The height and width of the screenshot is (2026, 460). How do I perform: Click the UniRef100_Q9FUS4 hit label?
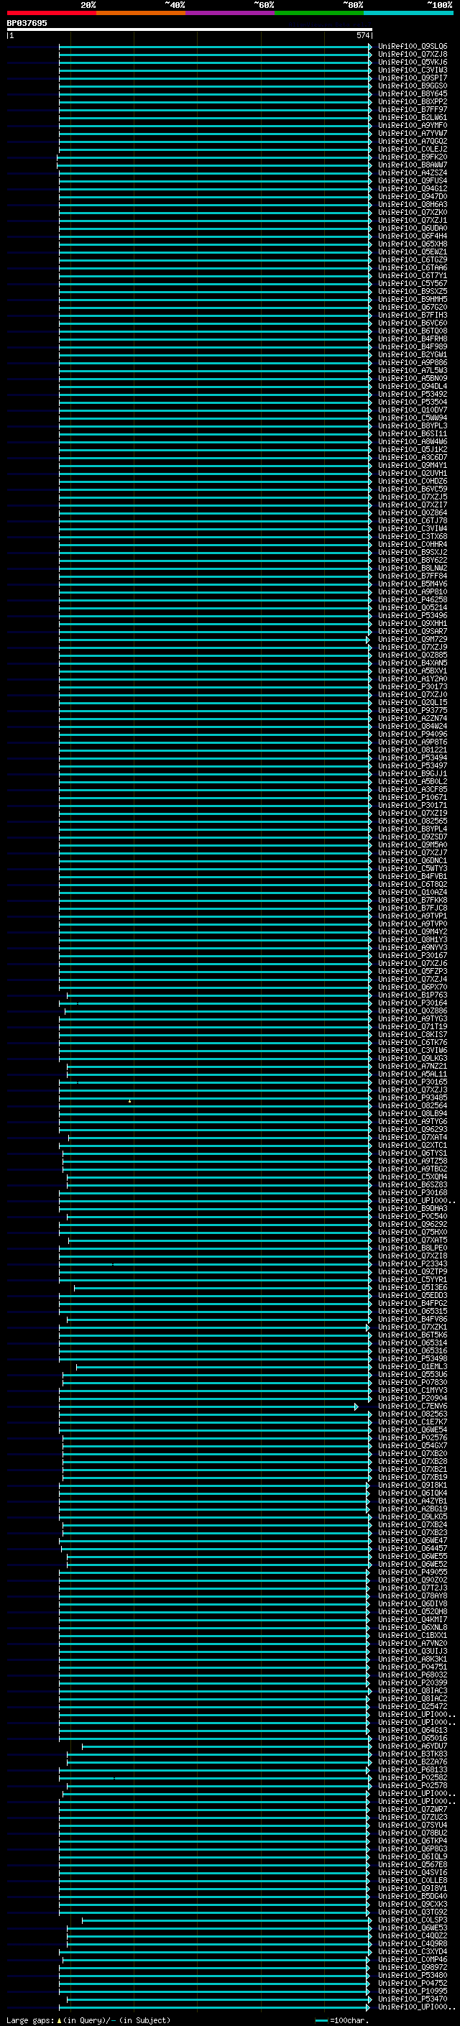413,181
